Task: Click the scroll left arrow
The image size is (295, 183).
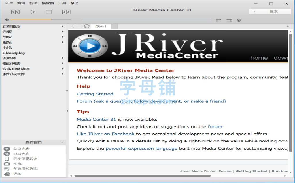Action: (x=71, y=176)
